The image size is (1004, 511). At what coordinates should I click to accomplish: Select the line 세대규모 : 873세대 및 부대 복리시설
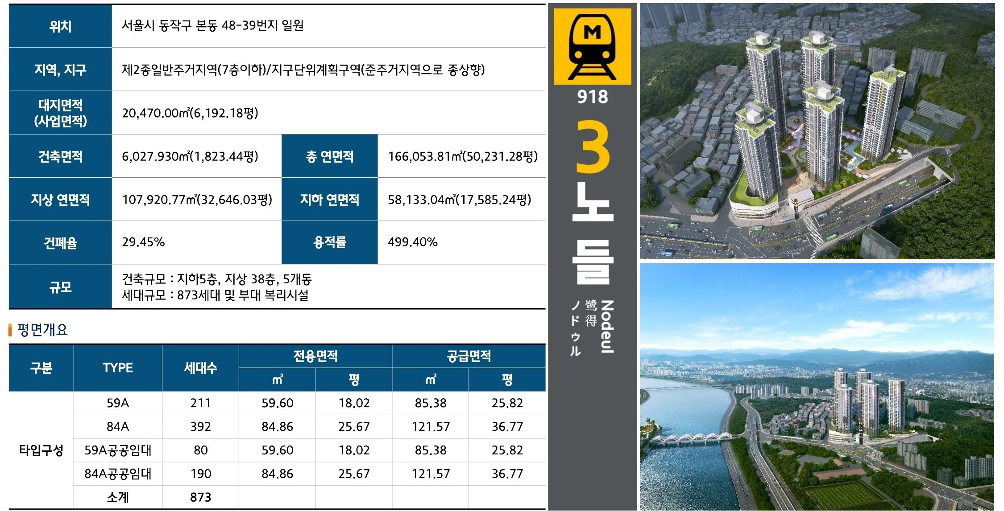point(215,295)
